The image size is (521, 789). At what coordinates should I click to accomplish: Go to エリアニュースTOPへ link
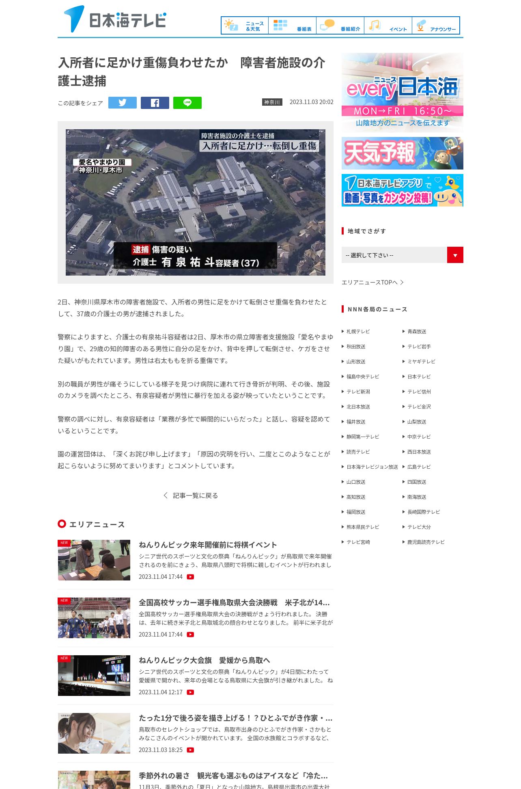(372, 282)
